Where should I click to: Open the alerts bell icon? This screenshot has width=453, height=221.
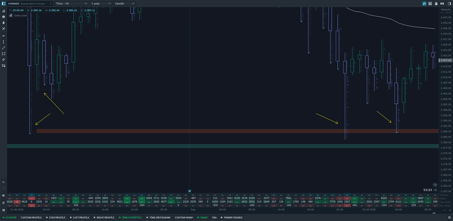click(x=3, y=23)
